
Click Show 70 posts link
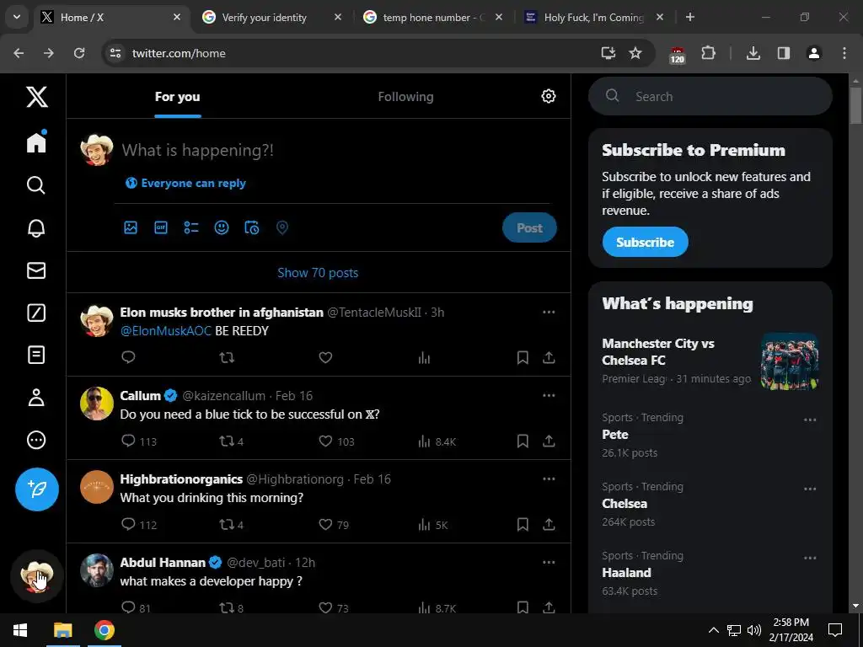(318, 273)
